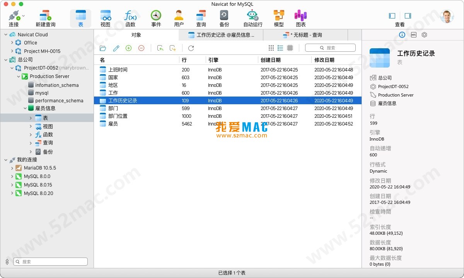Click the 模型 toolbar icon
Image resolution: width=464 pixels, height=278 pixels.
pyautogui.click(x=278, y=17)
